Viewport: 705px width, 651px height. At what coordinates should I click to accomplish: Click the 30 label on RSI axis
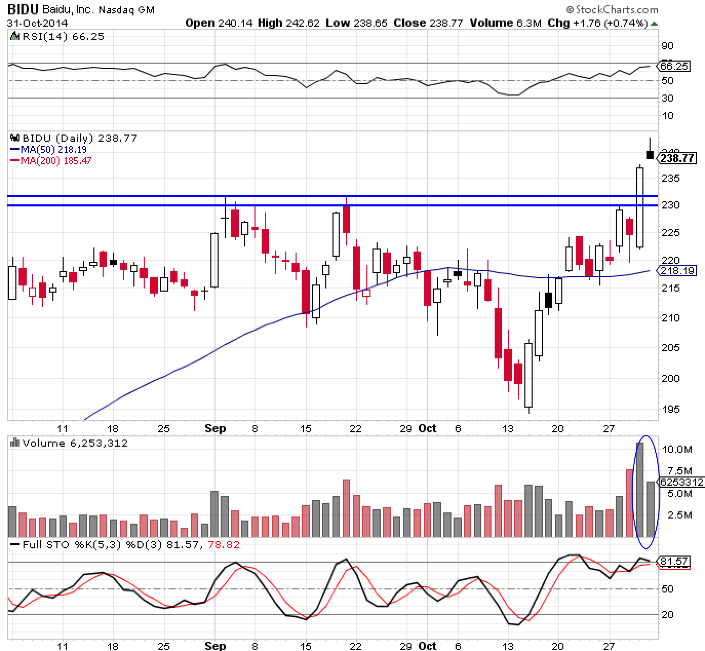click(x=668, y=98)
